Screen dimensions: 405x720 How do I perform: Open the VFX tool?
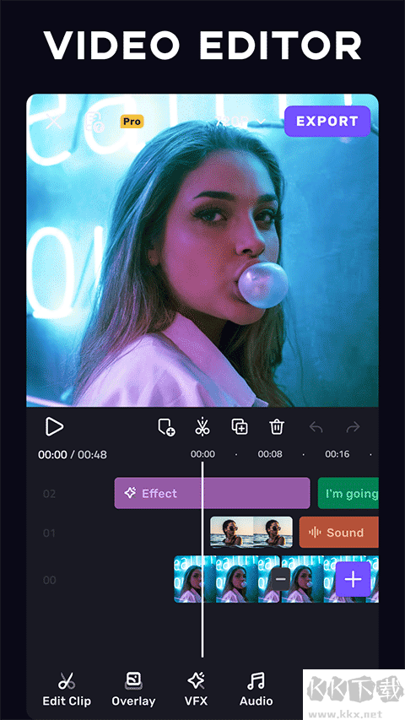196,690
